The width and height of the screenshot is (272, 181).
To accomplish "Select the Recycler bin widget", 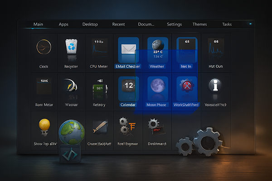I will (x=72, y=48).
